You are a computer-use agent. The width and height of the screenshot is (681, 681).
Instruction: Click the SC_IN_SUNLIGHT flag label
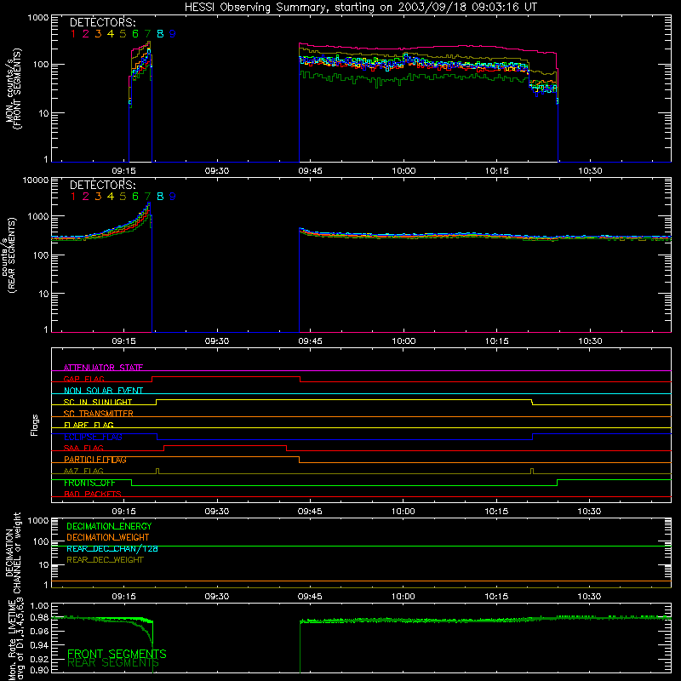pyautogui.click(x=98, y=402)
